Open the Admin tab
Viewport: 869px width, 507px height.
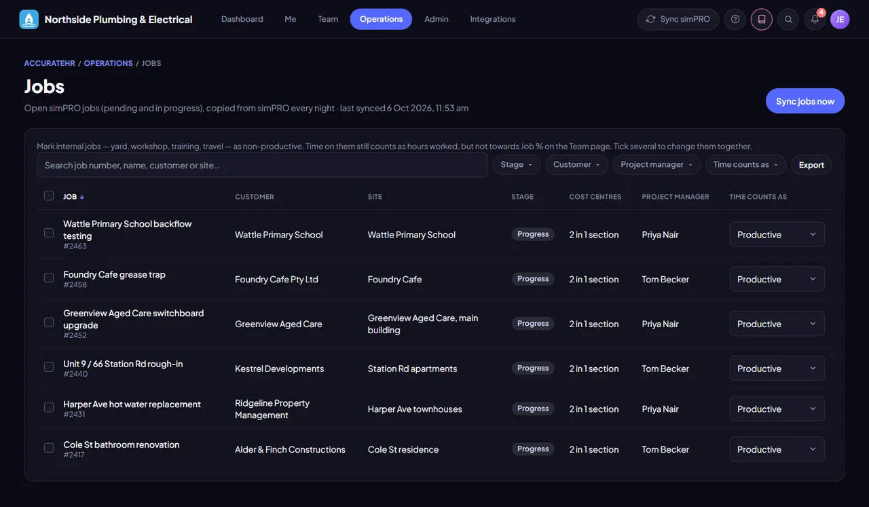[437, 19]
